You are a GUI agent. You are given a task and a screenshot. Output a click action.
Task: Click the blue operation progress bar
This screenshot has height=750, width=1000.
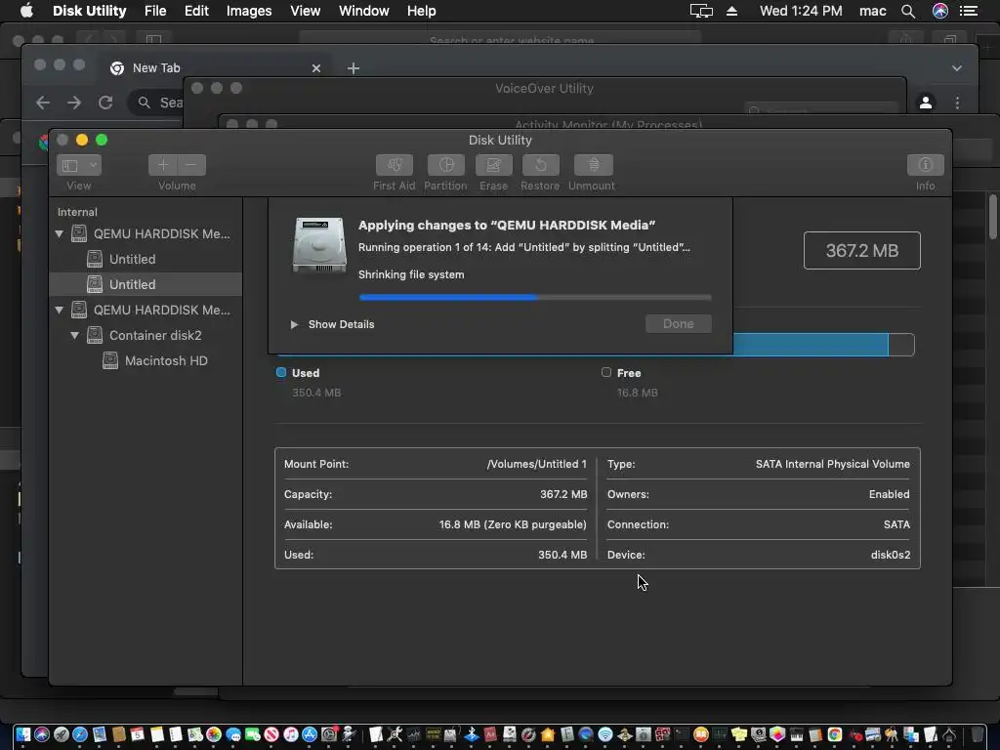(535, 297)
